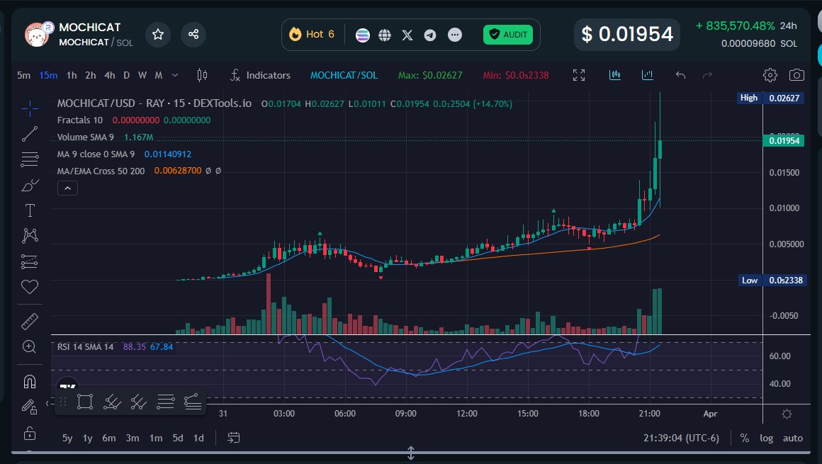The width and height of the screenshot is (822, 464).
Task: Take a chart snapshot with camera icon
Action: coord(796,76)
